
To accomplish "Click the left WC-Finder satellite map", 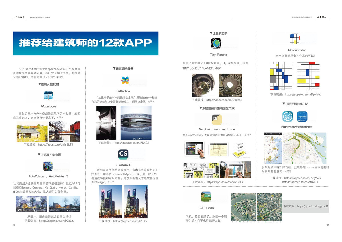I will [244, 207].
